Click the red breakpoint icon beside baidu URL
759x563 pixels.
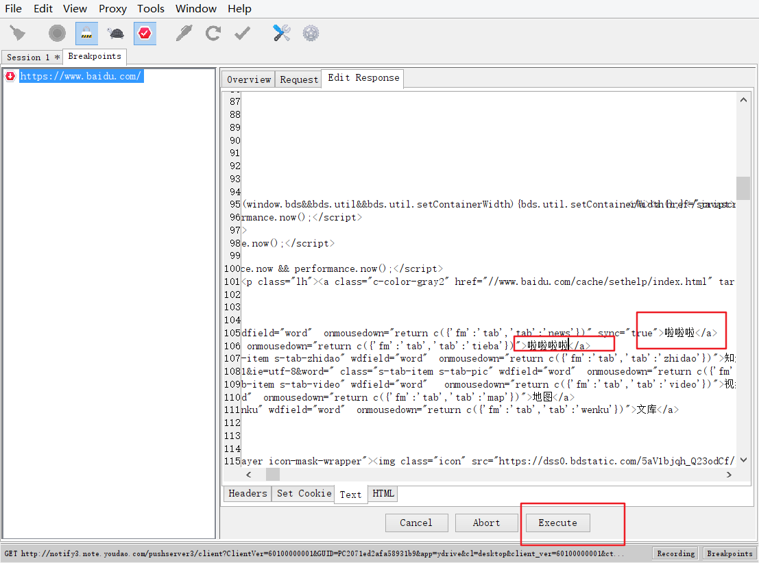pyautogui.click(x=10, y=76)
